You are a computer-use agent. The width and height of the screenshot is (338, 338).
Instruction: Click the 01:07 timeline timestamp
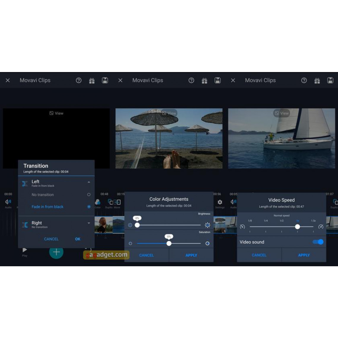tap(330, 194)
